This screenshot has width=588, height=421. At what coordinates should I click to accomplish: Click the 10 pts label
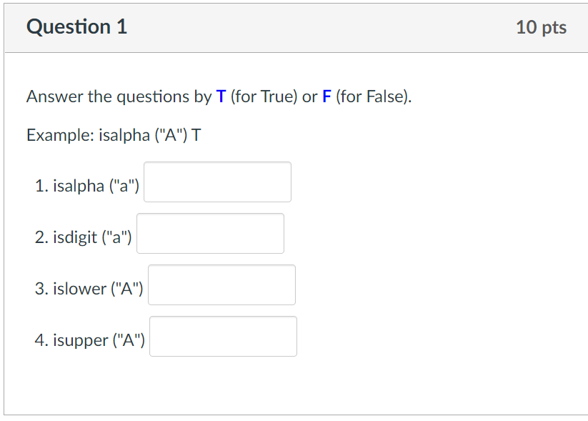542,26
